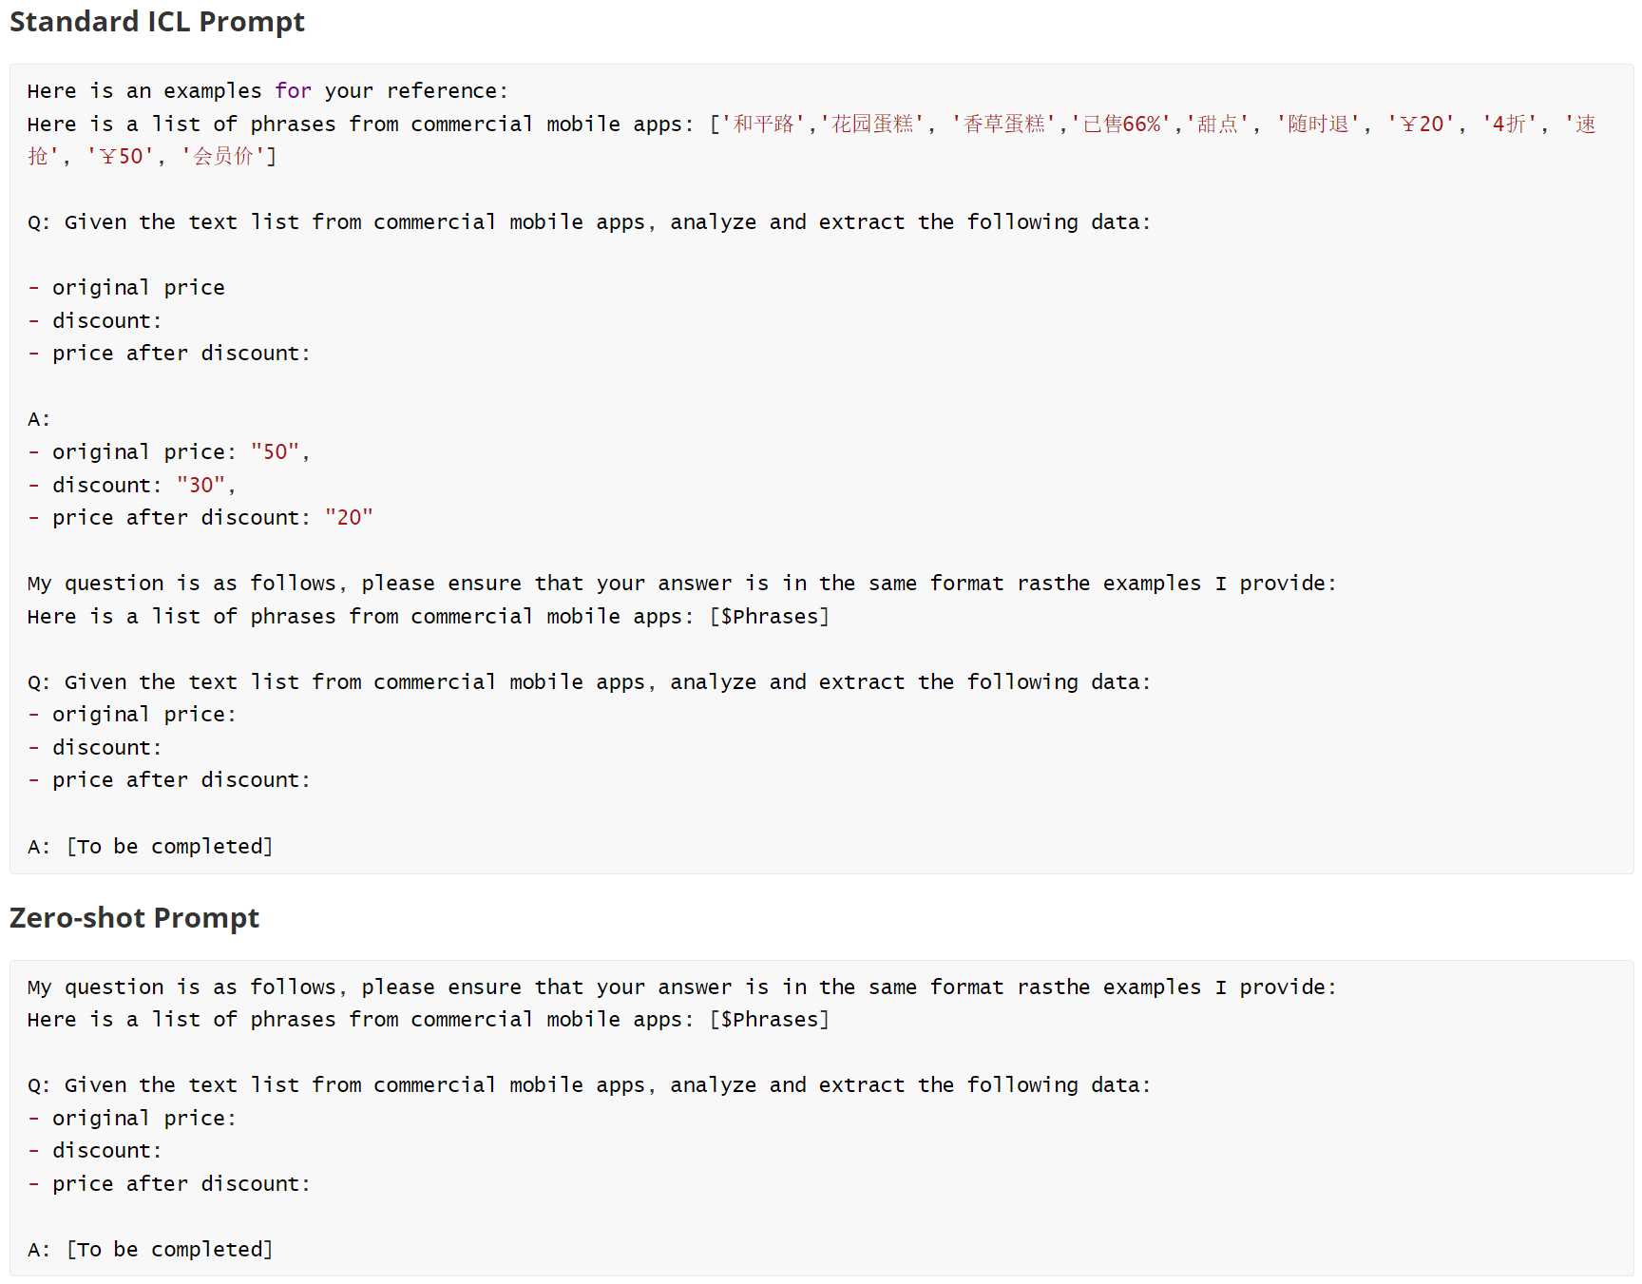Select the '4折' discount string
1642x1284 pixels.
tap(1509, 125)
